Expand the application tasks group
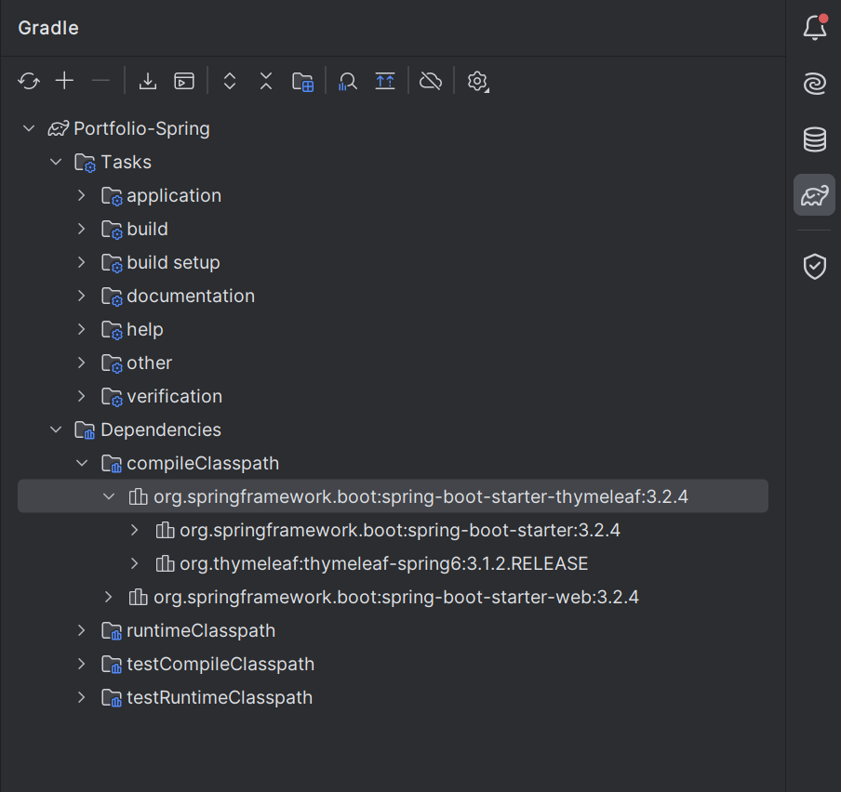 (x=82, y=195)
